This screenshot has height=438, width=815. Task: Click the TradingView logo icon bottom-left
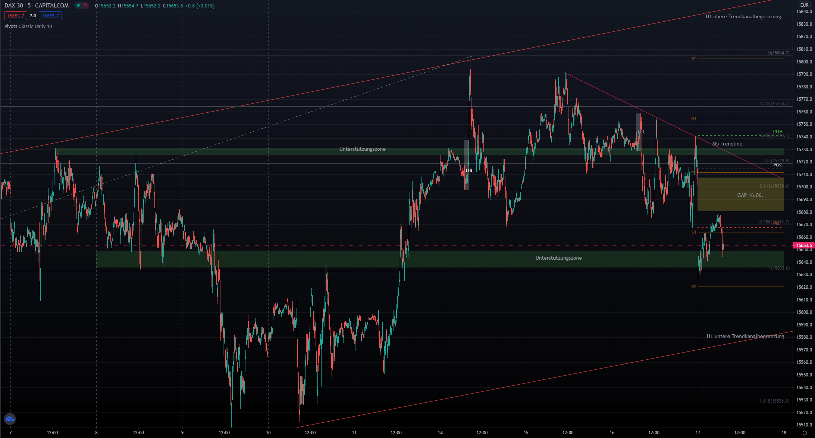coord(10,419)
